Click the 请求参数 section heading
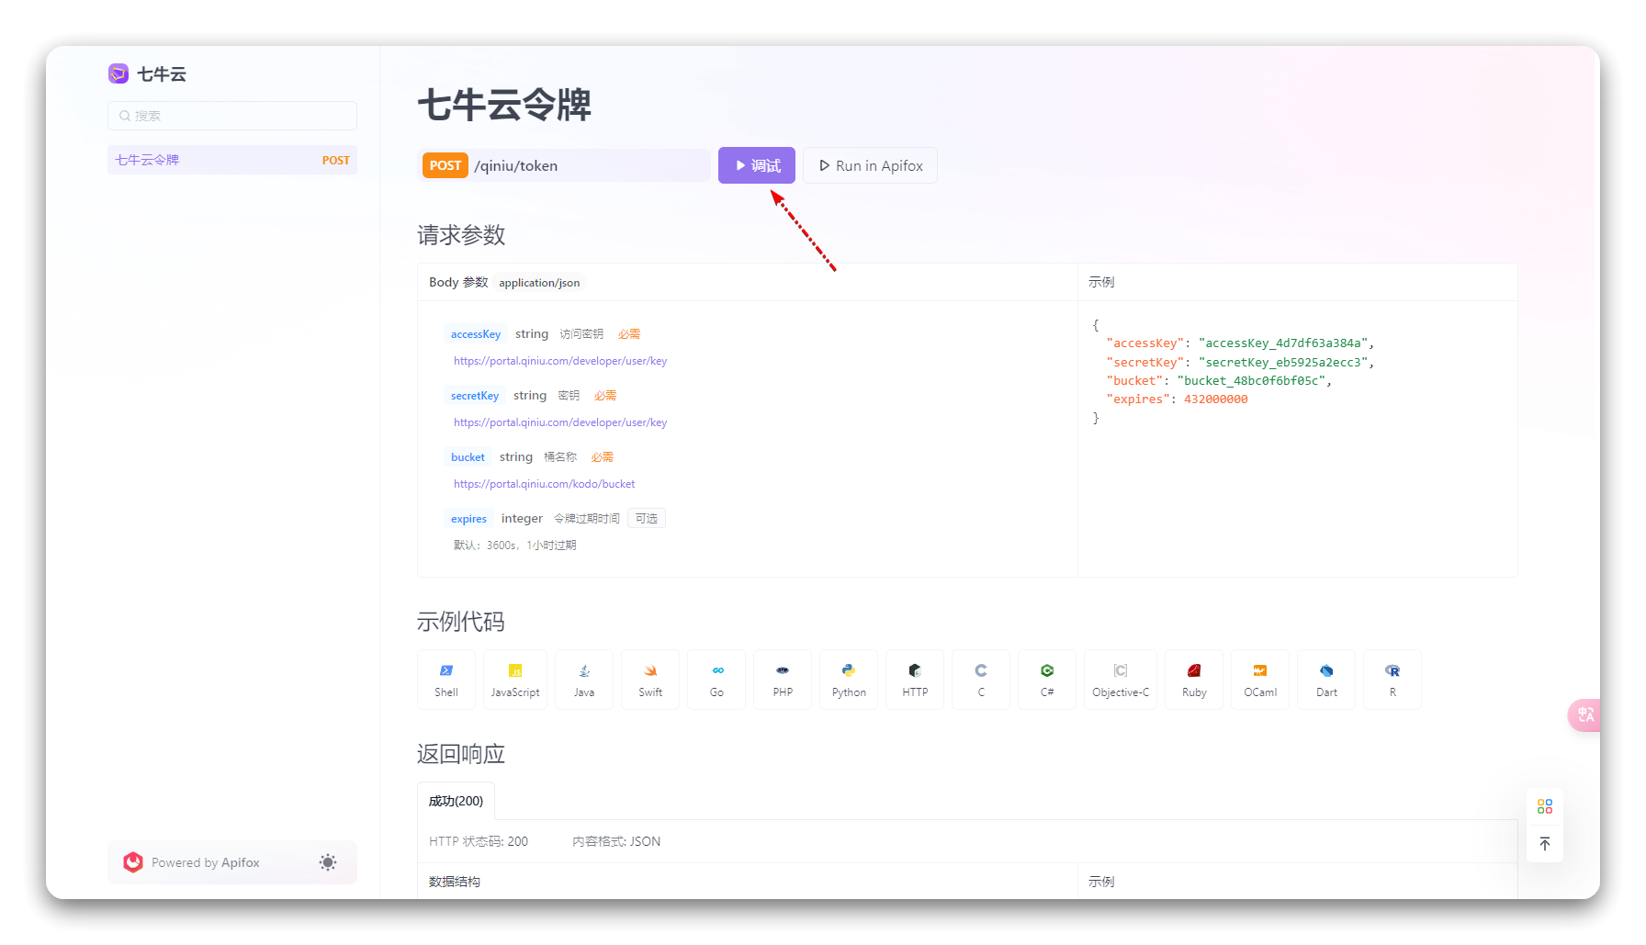1646x945 pixels. 461,235
